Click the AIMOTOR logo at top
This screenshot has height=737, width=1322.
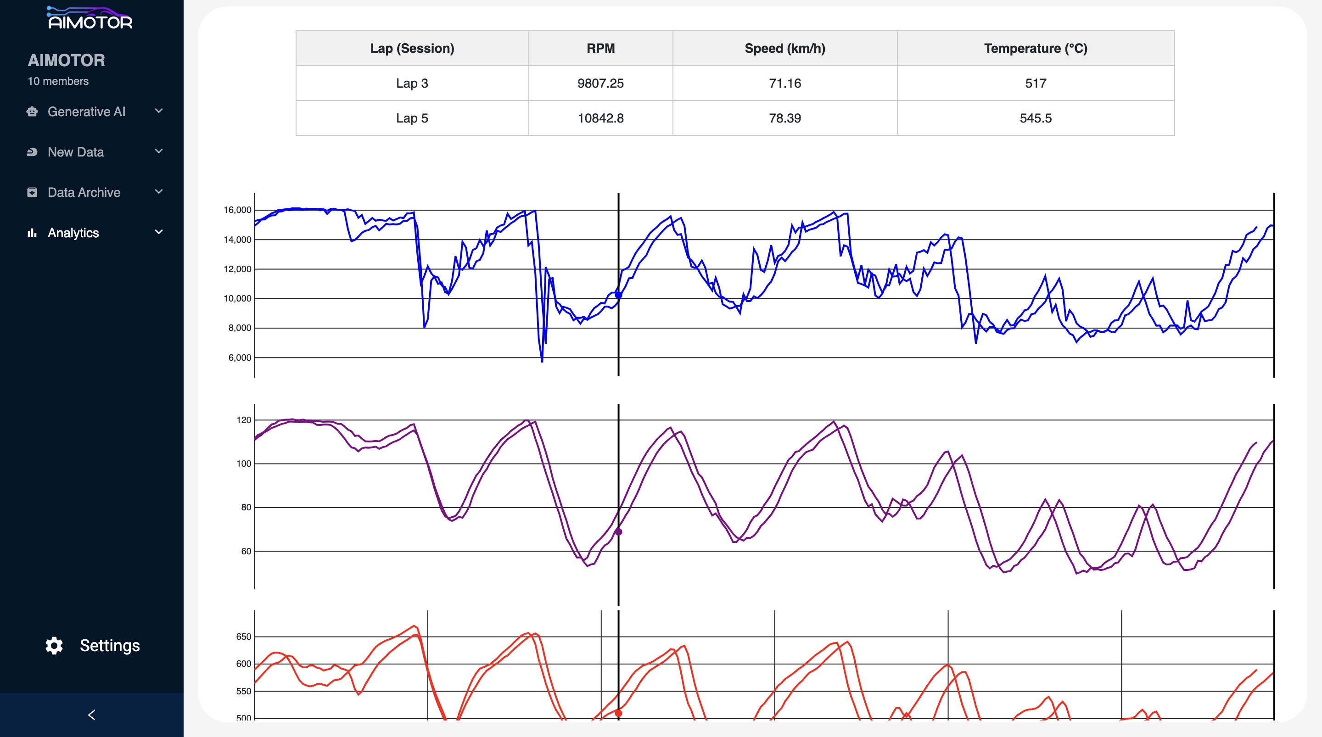point(90,18)
